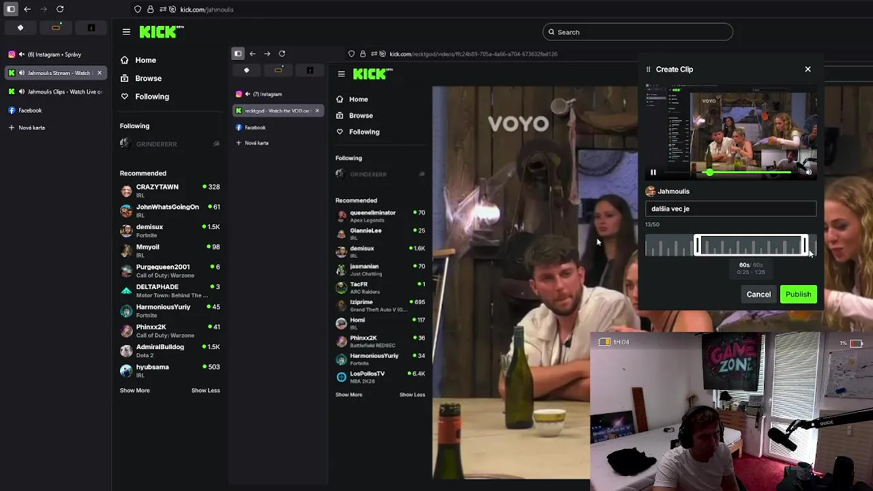Click inner stream sidebar toggle icon
Image resolution: width=873 pixels, height=491 pixels.
coord(238,53)
